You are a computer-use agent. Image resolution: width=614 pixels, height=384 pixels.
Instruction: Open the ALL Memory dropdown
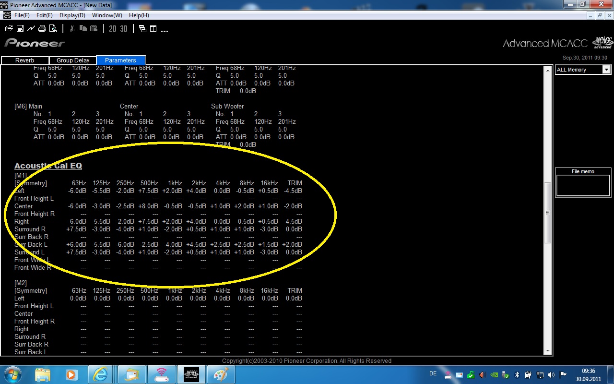click(x=606, y=70)
